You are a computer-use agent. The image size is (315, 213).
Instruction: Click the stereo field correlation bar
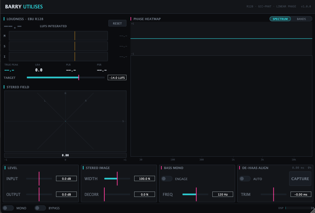65,155
